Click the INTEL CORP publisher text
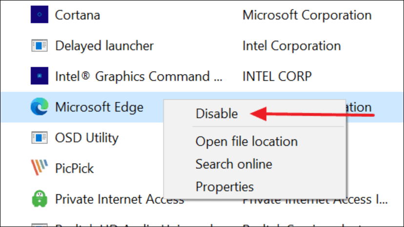This screenshot has height=227, width=404. pos(277,76)
